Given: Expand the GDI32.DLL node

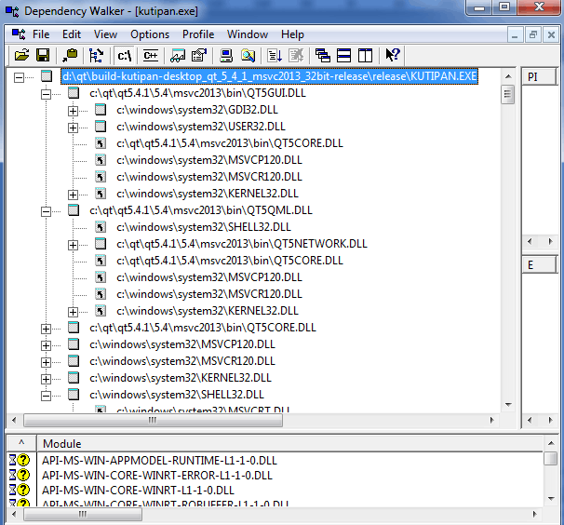Looking at the screenshot, I should [x=73, y=111].
